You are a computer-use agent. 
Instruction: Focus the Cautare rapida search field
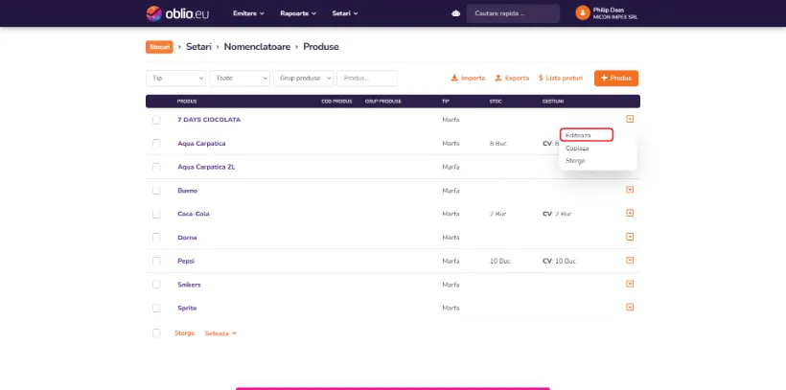click(513, 13)
